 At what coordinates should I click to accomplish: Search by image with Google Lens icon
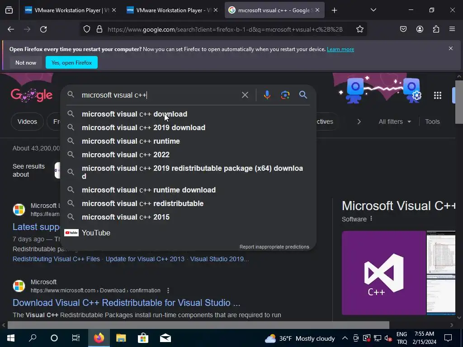(285, 95)
